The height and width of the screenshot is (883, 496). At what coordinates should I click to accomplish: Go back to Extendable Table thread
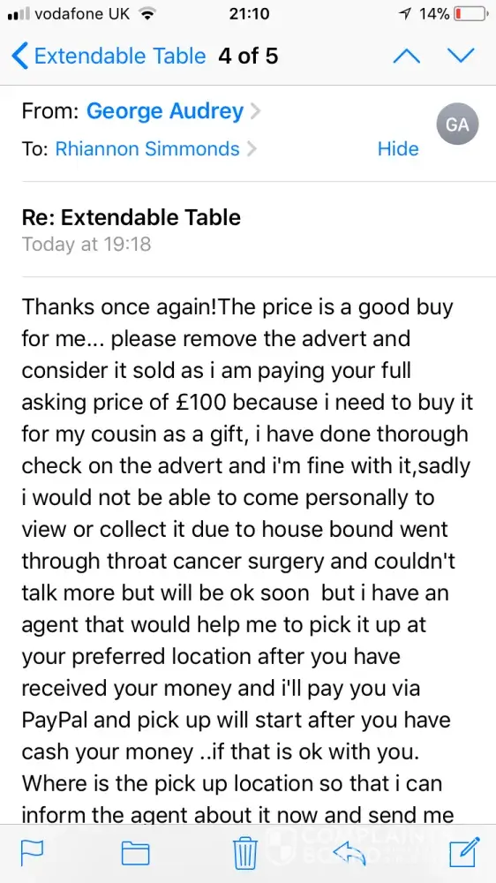point(109,56)
